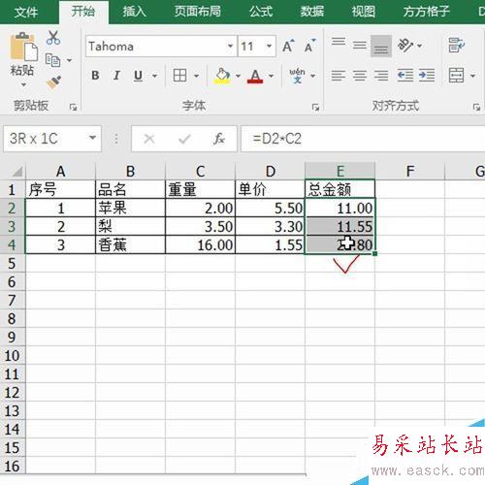Open font color dropdown arrow
Image resolution: width=485 pixels, height=485 pixels.
tap(271, 76)
